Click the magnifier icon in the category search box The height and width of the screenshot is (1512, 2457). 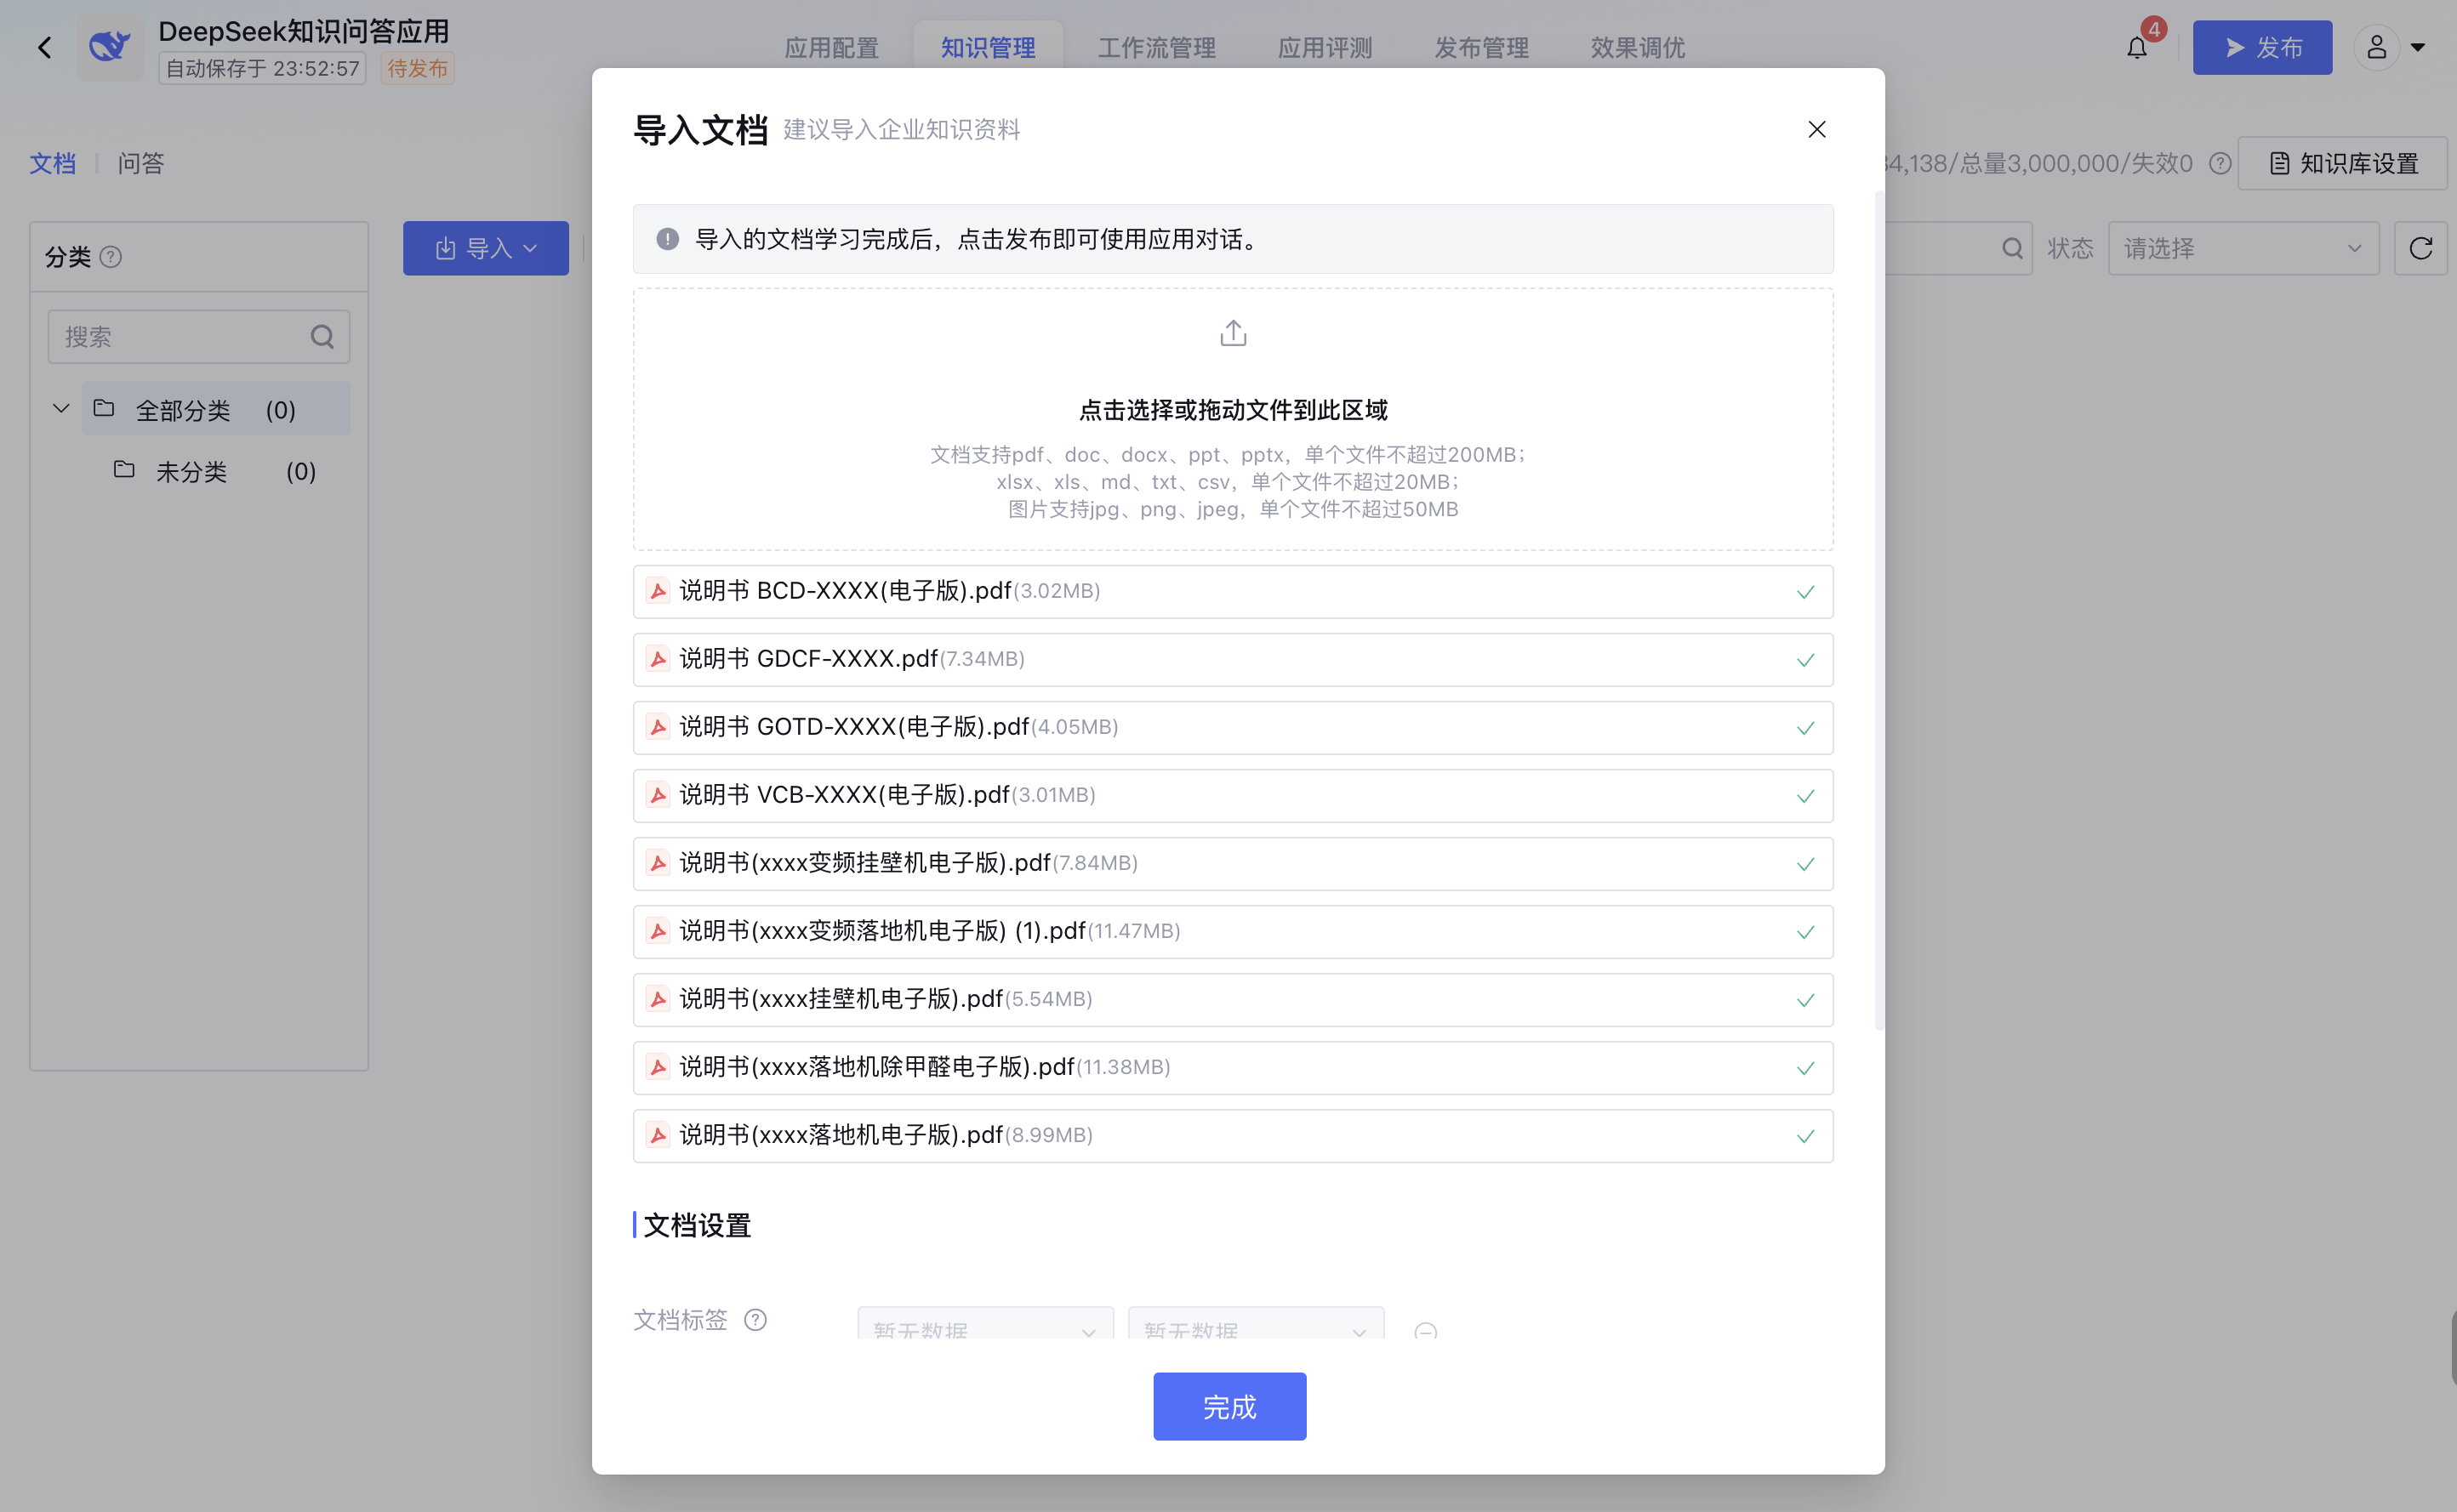[x=322, y=336]
